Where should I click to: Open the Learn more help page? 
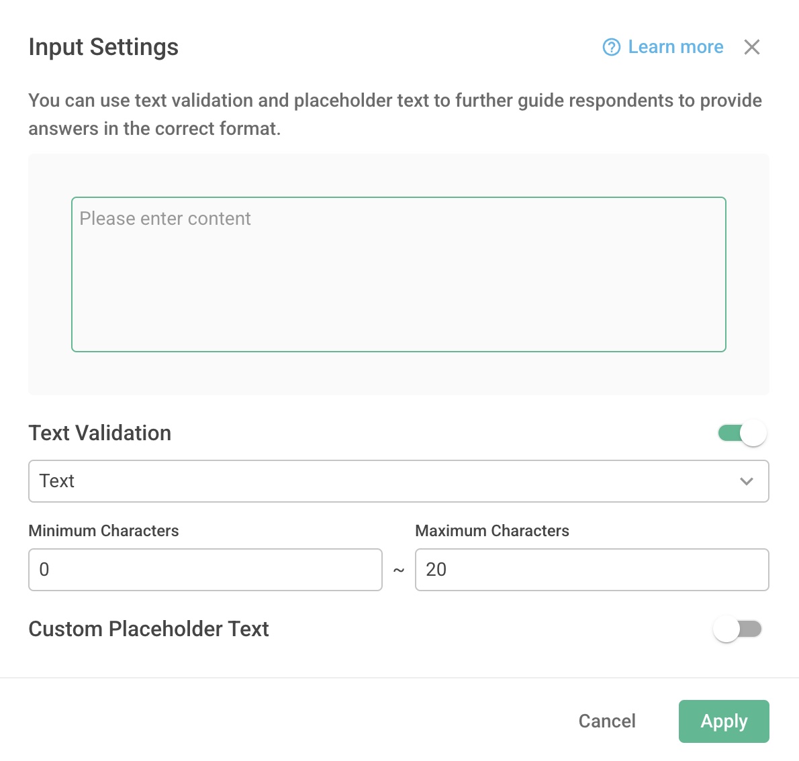(675, 47)
